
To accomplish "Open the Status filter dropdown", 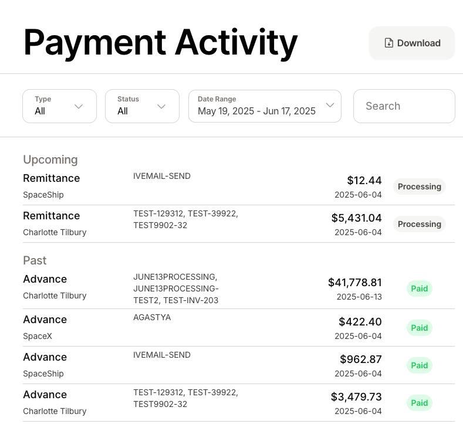I will coord(143,106).
